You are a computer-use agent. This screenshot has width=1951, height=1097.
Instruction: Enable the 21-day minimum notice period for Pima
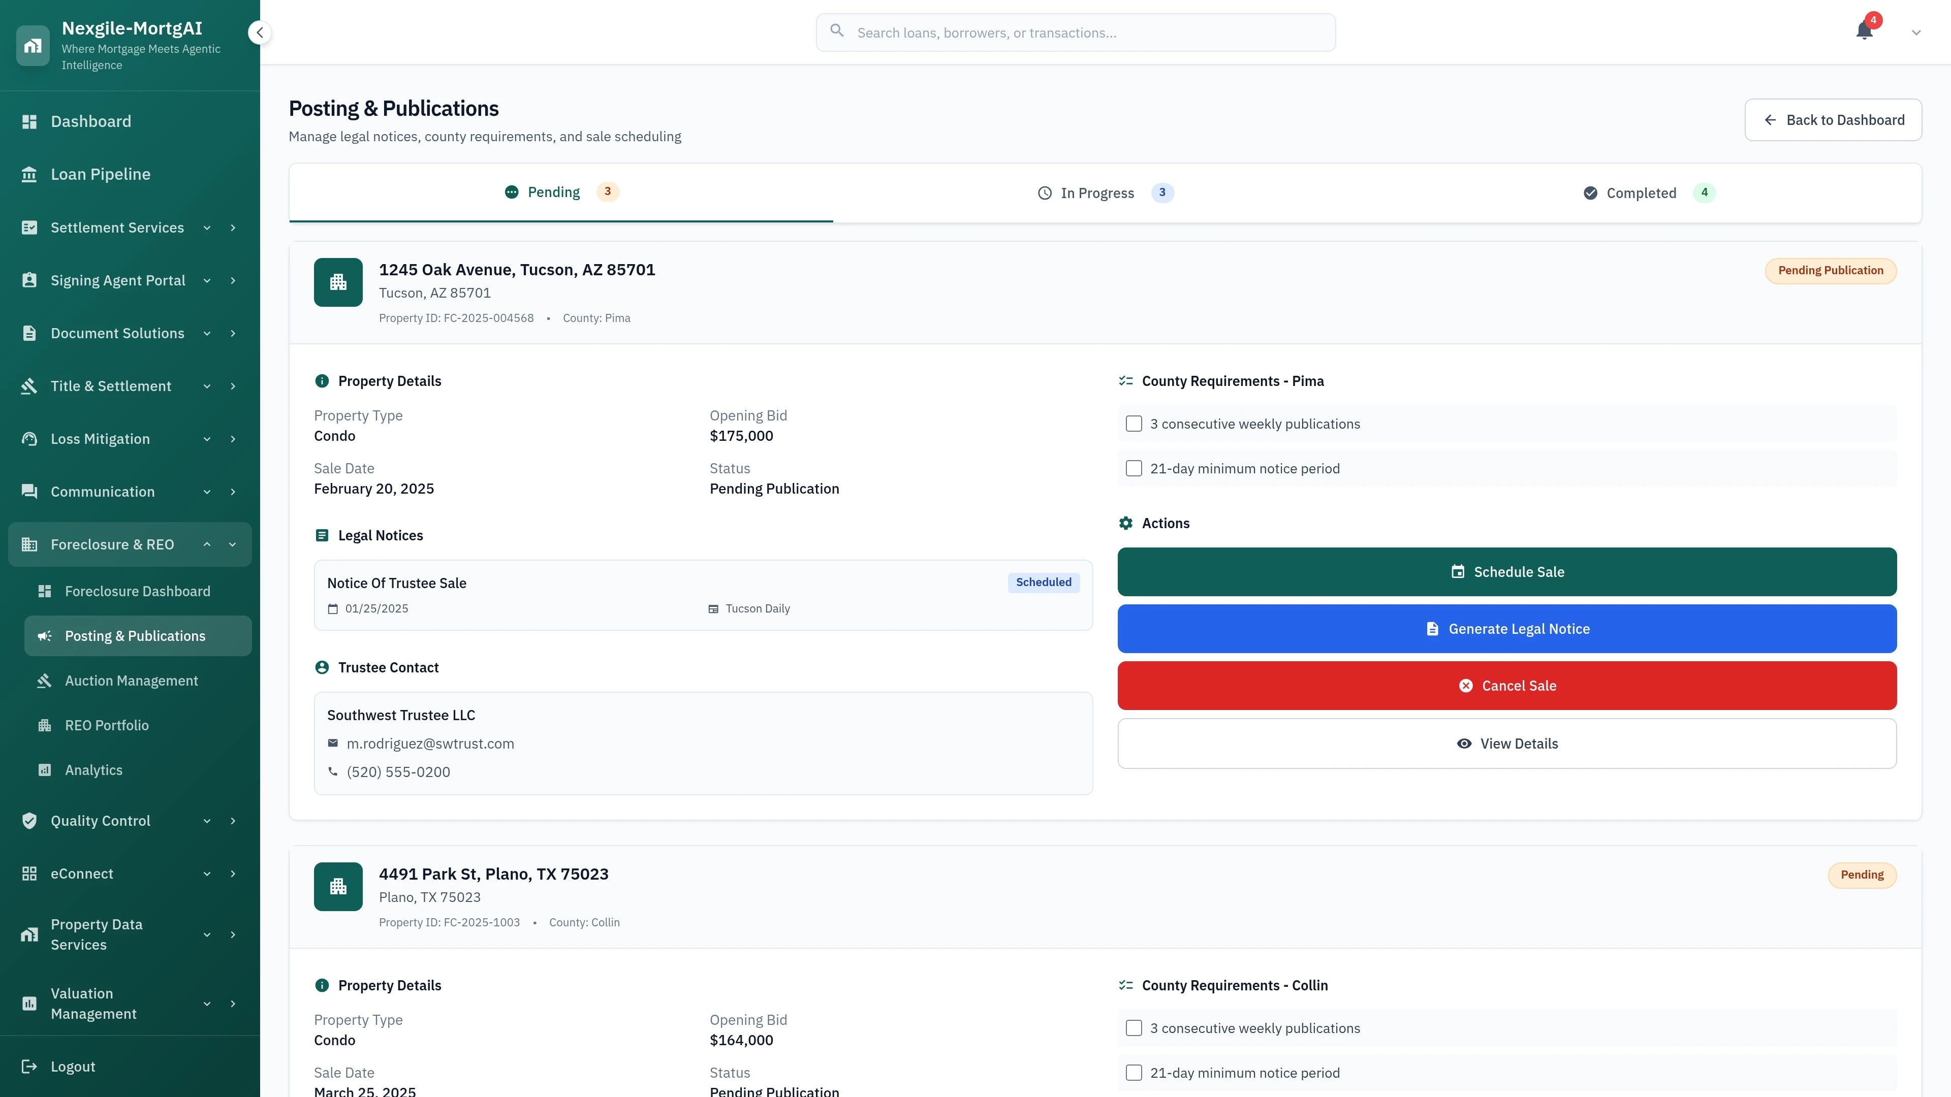click(x=1134, y=468)
